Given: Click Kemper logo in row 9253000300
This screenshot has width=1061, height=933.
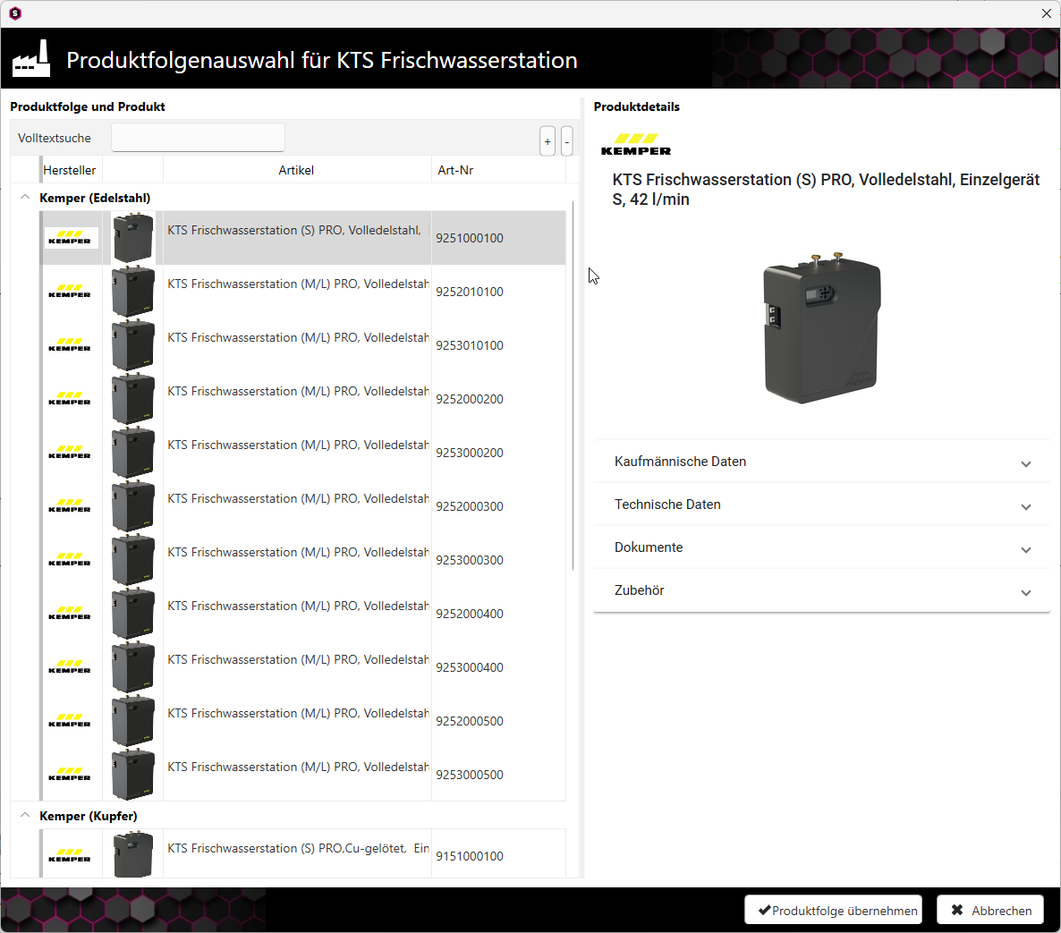Looking at the screenshot, I should pos(70,559).
